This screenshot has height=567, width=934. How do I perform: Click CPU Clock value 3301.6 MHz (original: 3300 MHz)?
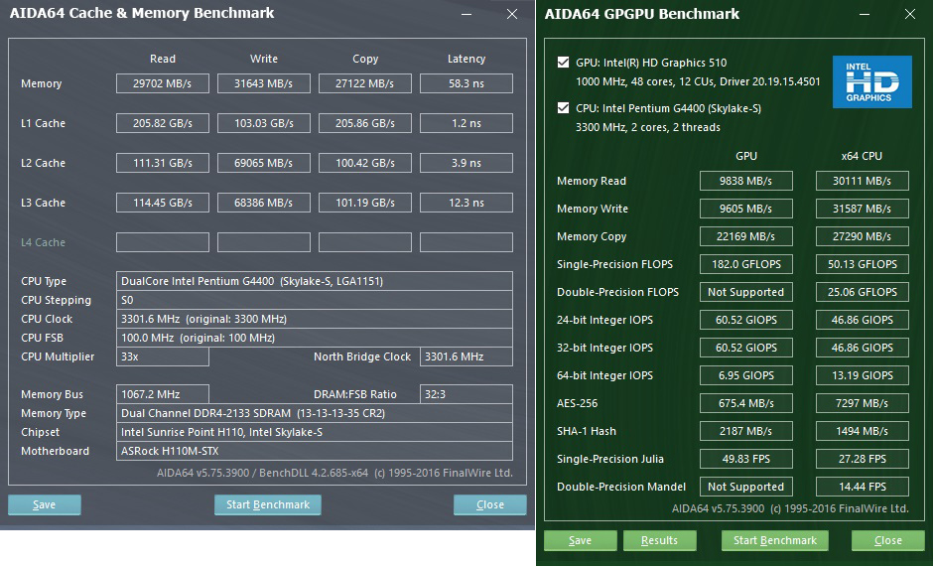[x=315, y=319]
